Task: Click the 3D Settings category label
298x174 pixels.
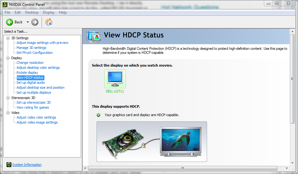Action: (x=20, y=38)
